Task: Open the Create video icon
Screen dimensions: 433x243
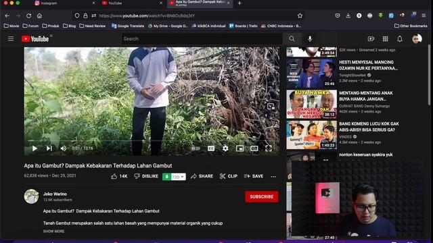Action: coord(371,39)
